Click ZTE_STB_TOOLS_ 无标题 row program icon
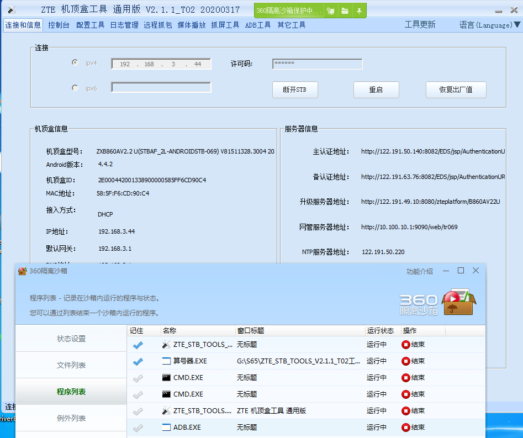523x438 pixels. [x=166, y=345]
